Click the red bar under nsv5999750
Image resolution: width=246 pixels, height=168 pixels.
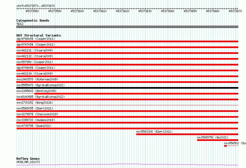[218, 140]
